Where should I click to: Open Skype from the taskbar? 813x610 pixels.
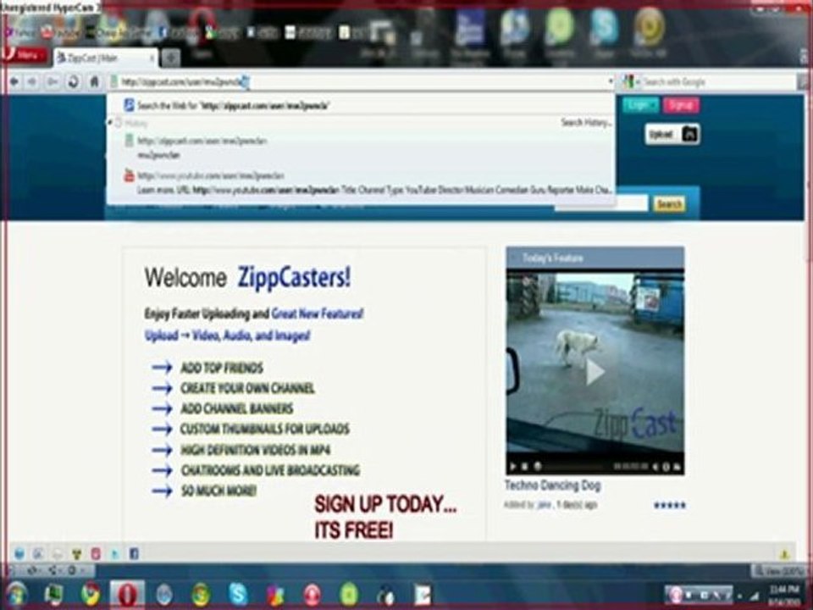[238, 595]
